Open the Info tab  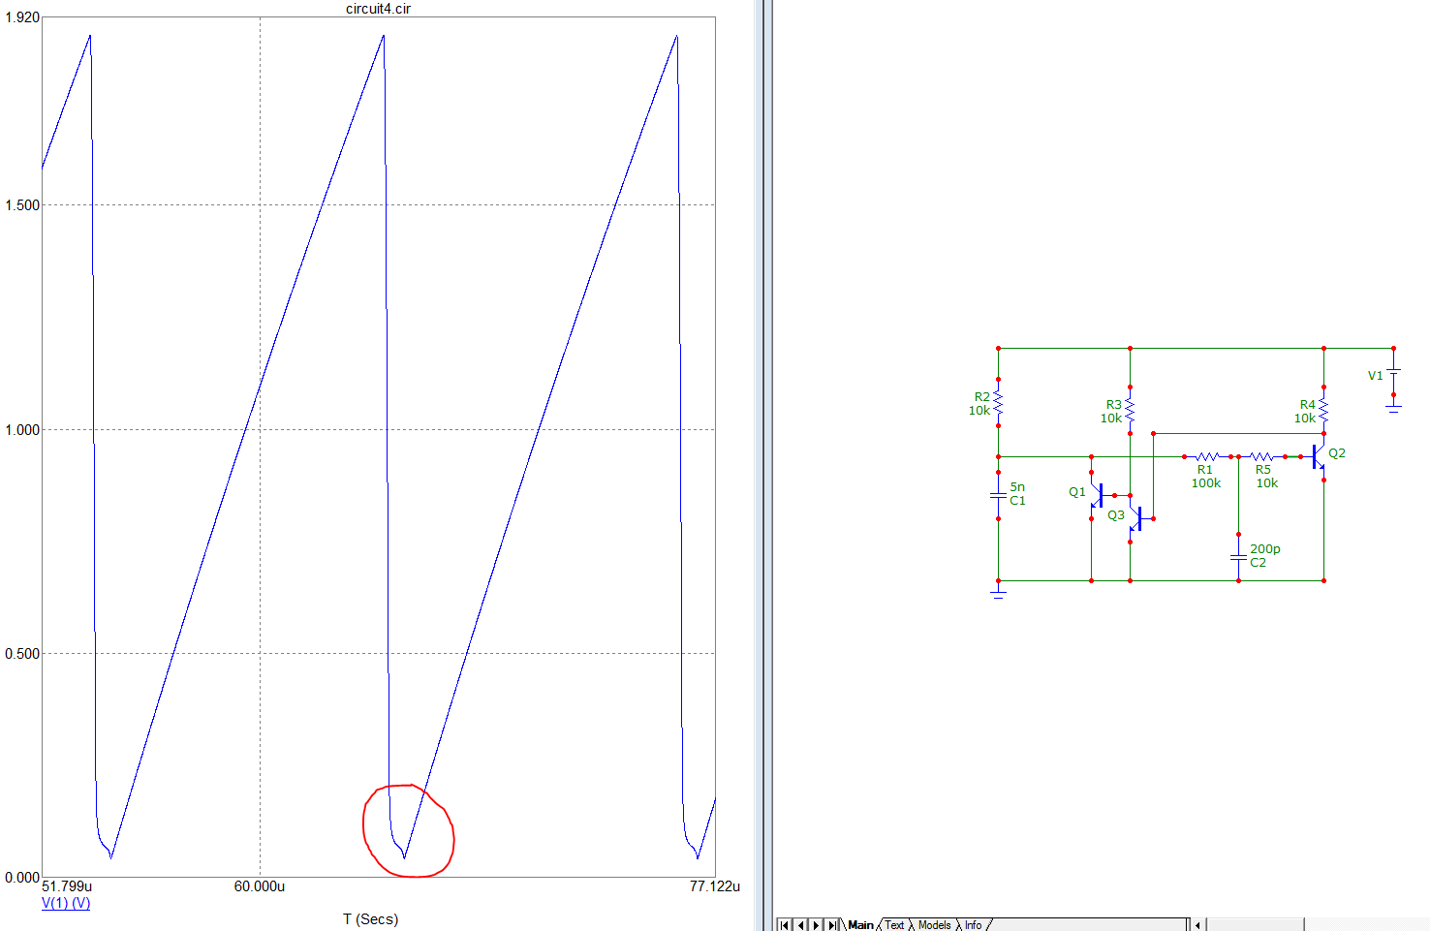click(x=973, y=925)
